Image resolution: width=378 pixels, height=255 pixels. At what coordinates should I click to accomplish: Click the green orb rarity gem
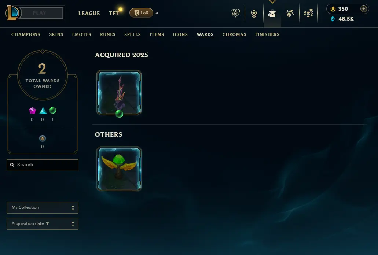52,110
